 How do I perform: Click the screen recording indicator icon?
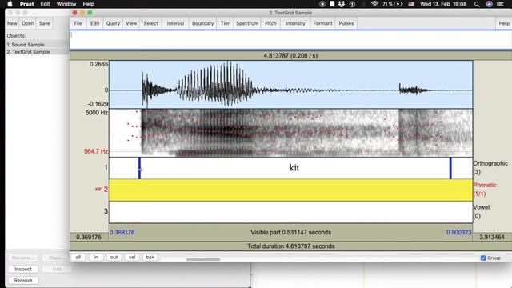point(322,4)
